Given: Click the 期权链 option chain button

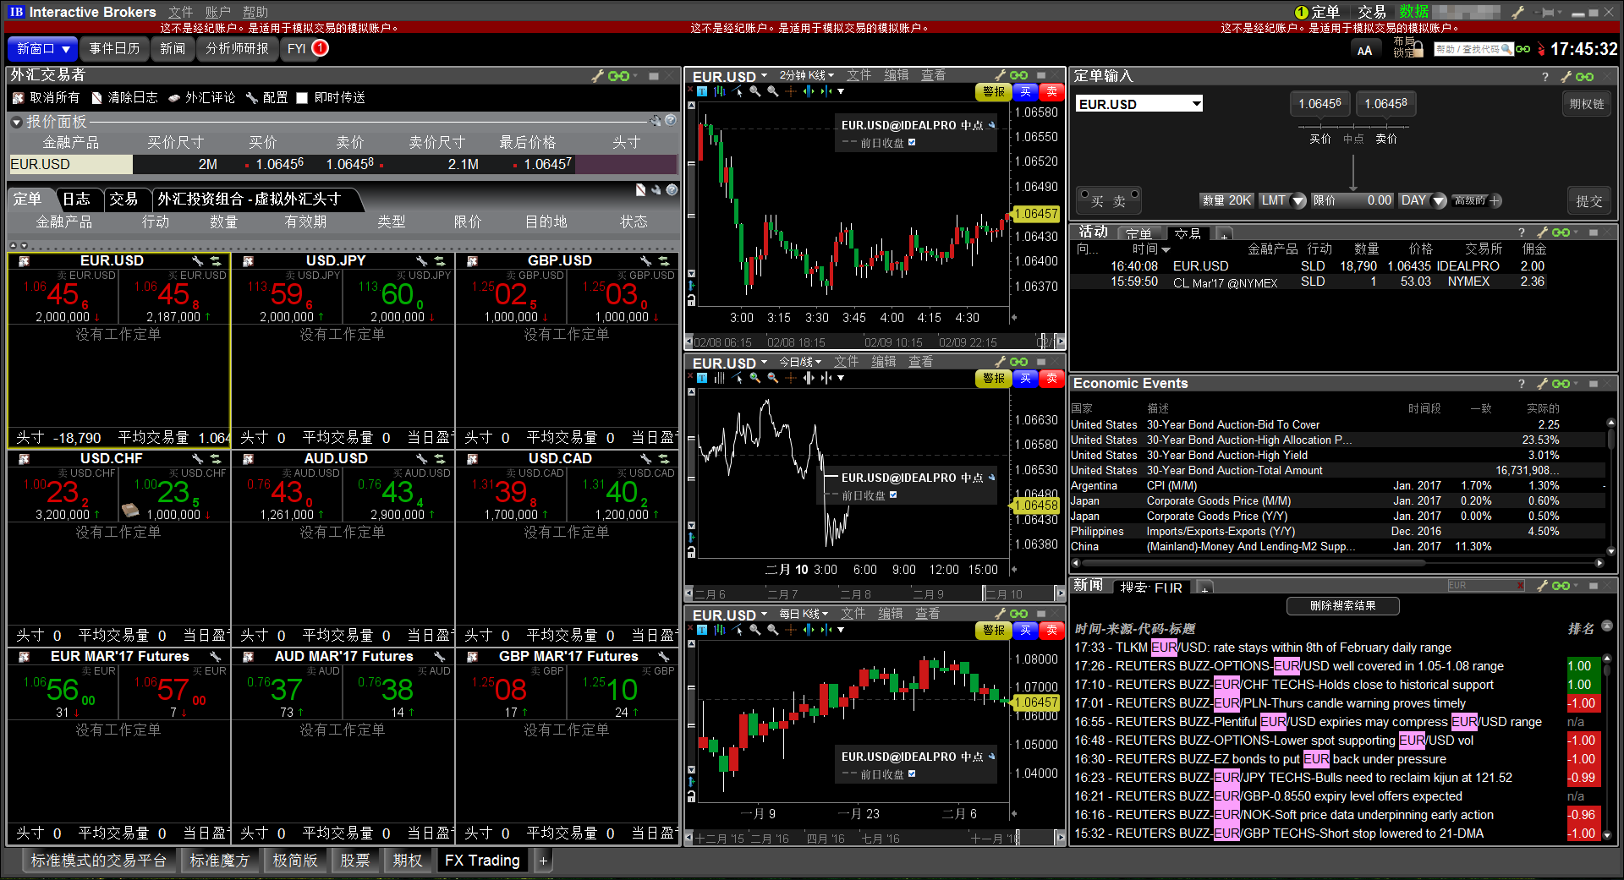Looking at the screenshot, I should click(x=1587, y=104).
